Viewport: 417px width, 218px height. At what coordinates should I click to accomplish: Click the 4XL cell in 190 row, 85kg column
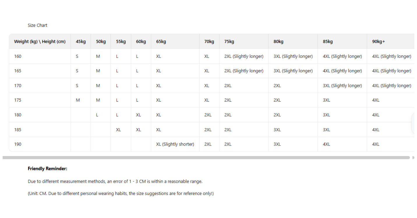pyautogui.click(x=326, y=144)
